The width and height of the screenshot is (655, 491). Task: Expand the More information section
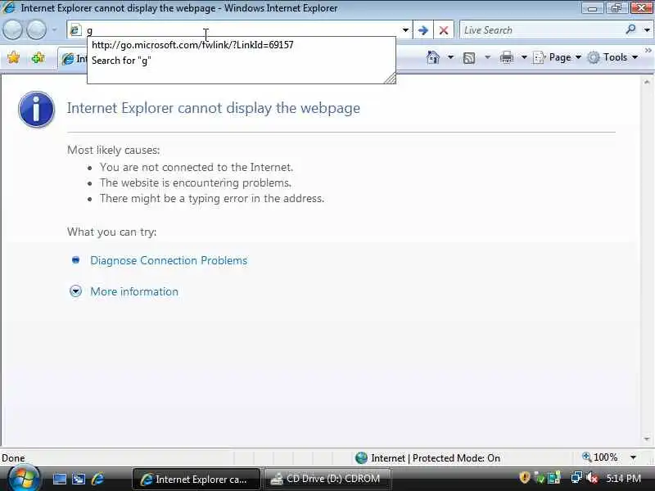(75, 291)
